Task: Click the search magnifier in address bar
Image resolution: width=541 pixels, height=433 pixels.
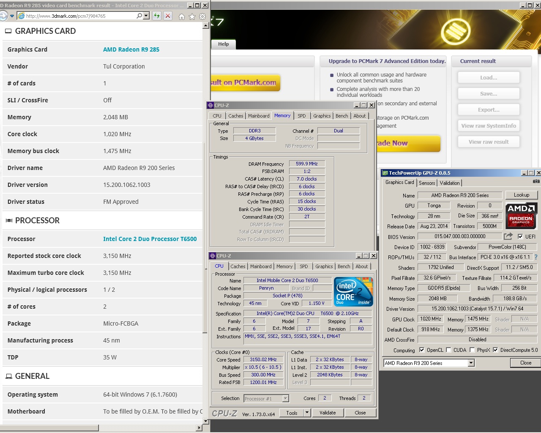Action: [x=139, y=16]
